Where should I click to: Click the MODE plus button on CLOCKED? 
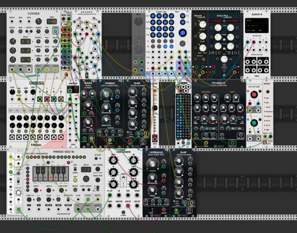(31, 31)
